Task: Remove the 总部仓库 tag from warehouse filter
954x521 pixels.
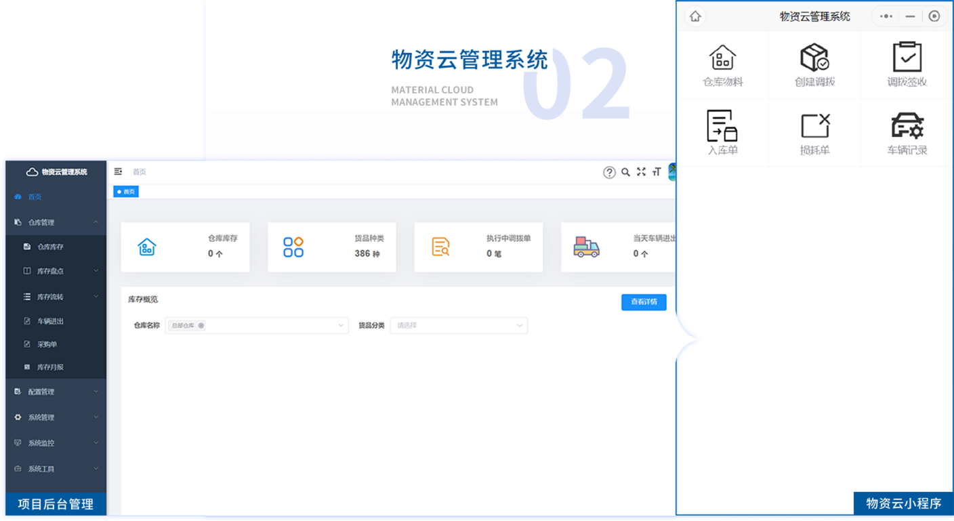Action: [x=201, y=326]
